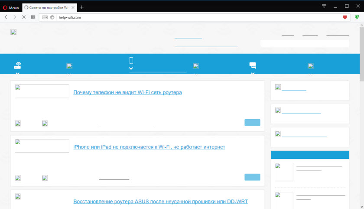Toggle the VPN badge in address bar
The width and height of the screenshot is (364, 209).
[45, 17]
